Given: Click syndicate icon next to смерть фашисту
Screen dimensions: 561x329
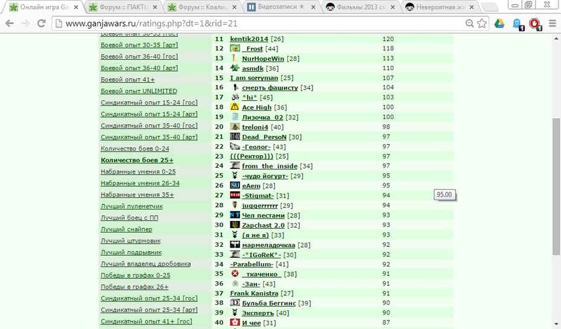Looking at the screenshot, I should click(x=235, y=87).
